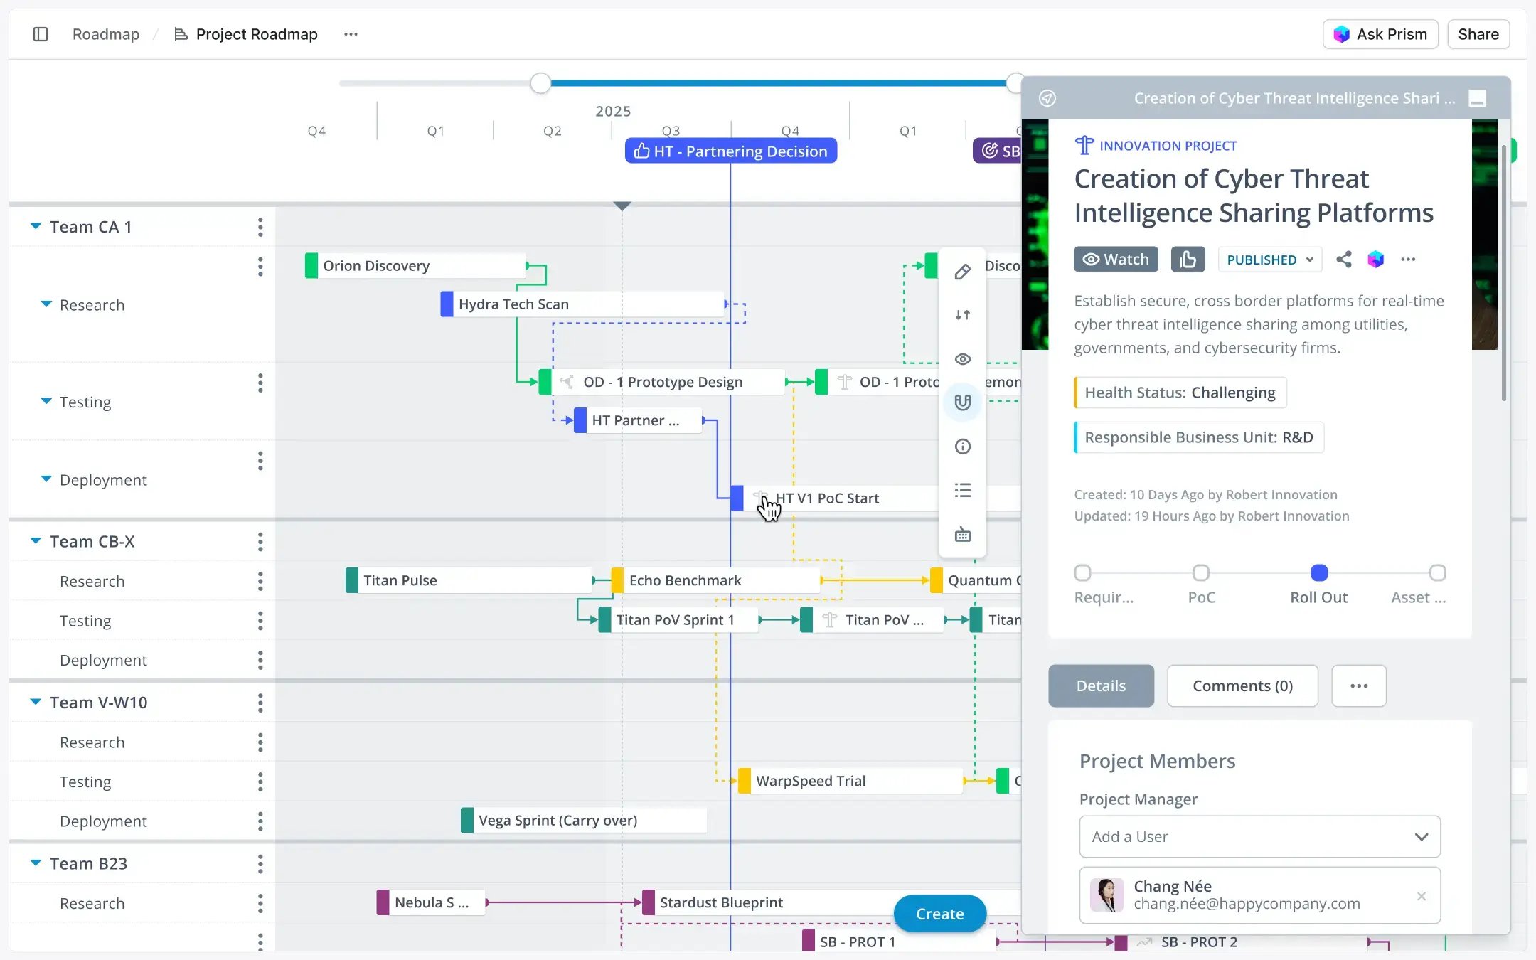Viewport: 1536px width, 960px height.
Task: Open the ellipsis menu next to Project Roadmap
Action: (x=350, y=33)
